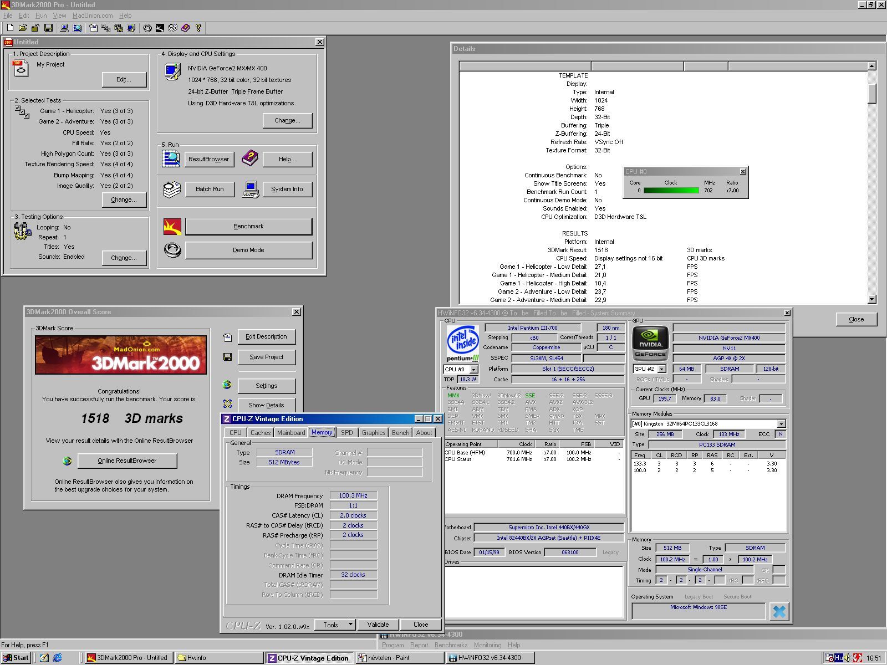Switch to the SPD tab in CPU-Z

click(347, 433)
